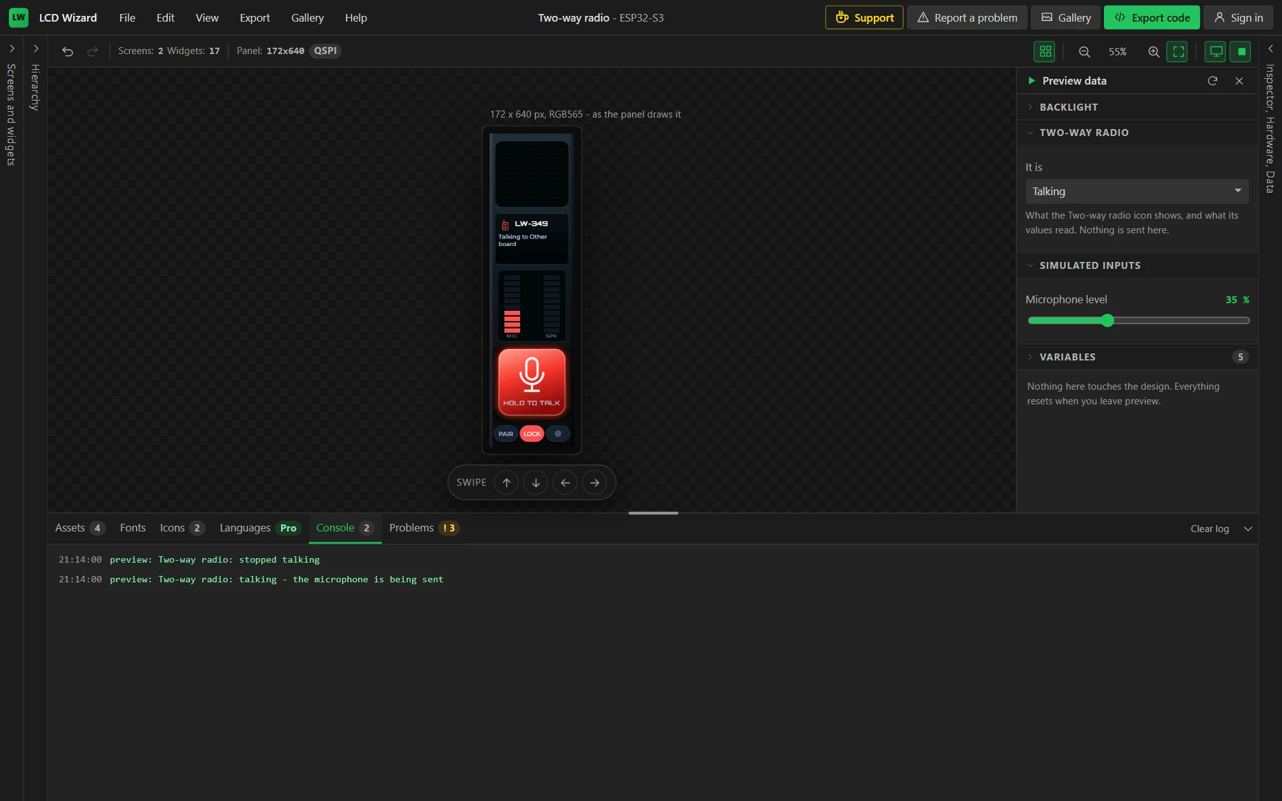Viewport: 1282px width, 801px height.
Task: Expand the Hierarchy sidebar panel
Action: pos(36,48)
